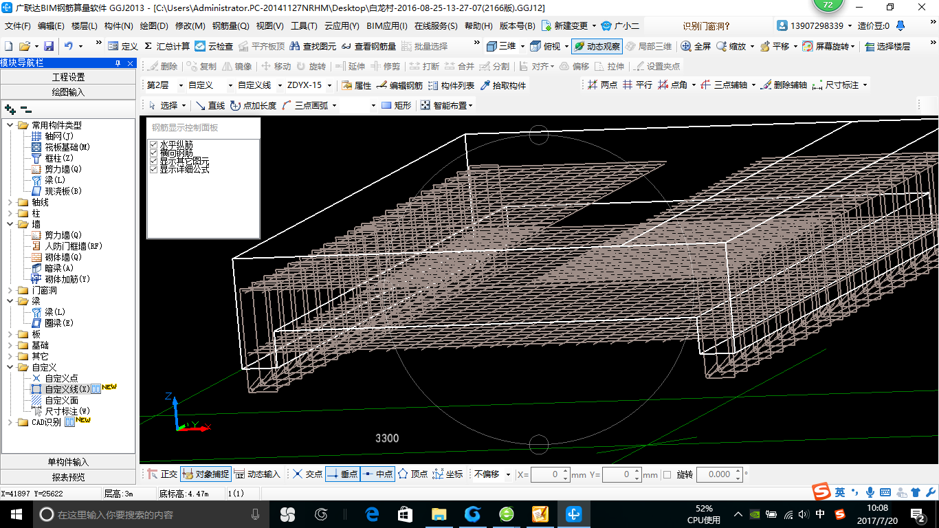This screenshot has height=528, width=939.
Task: Click 单构件输入 panel button
Action: pyautogui.click(x=68, y=462)
